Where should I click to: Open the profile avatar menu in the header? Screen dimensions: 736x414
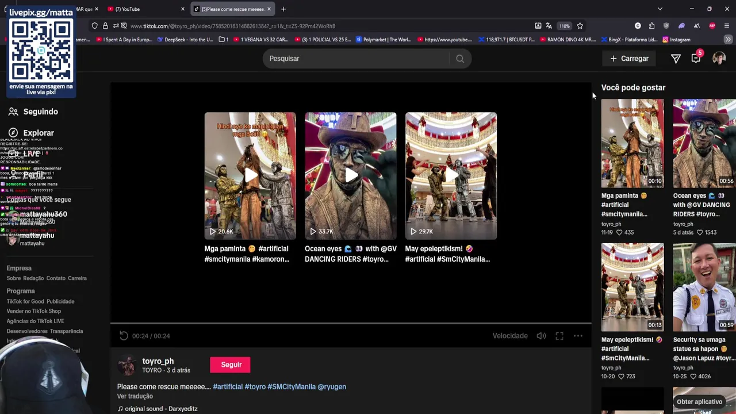pos(719,59)
